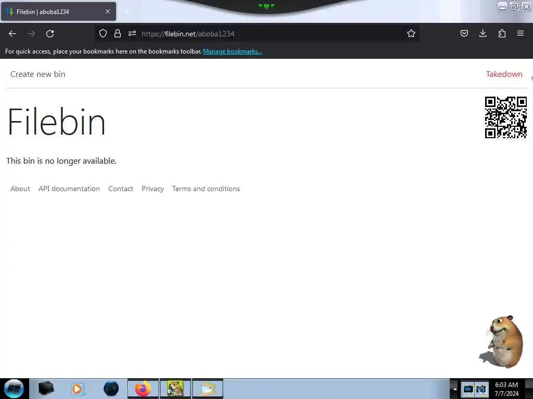
Task: View site security via padlock icon
Action: (118, 33)
